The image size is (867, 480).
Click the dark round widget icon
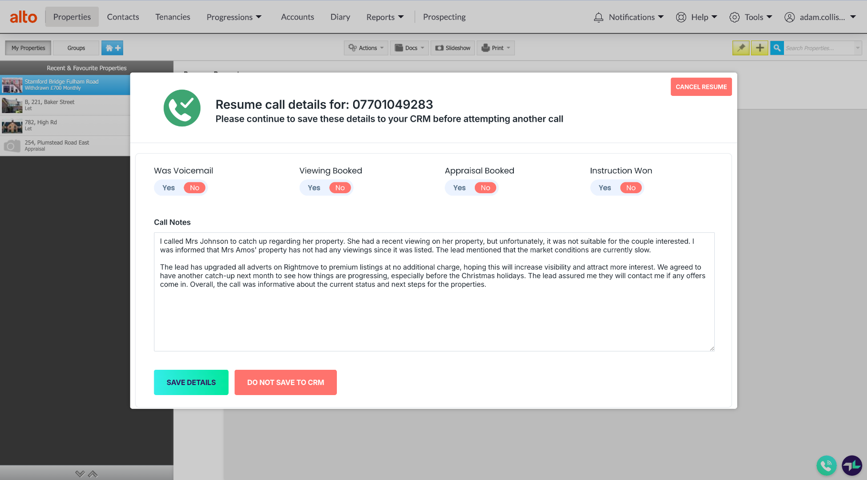pyautogui.click(x=852, y=466)
